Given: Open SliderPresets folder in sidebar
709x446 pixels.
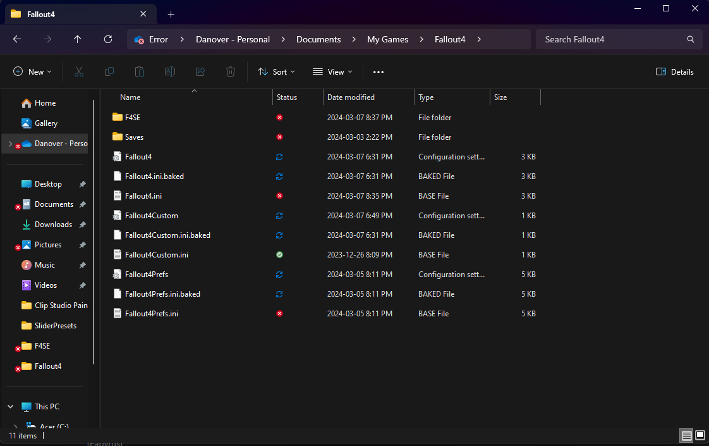Looking at the screenshot, I should (x=55, y=326).
